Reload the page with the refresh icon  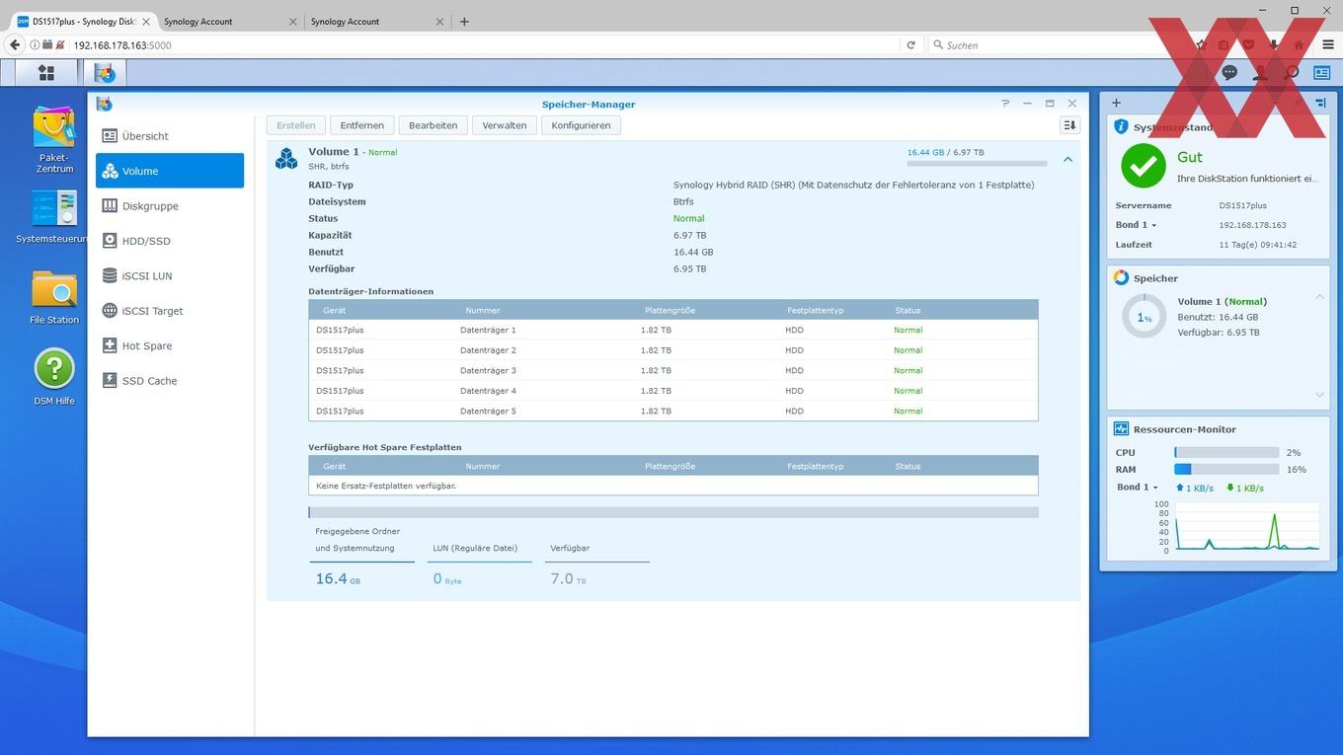click(x=910, y=44)
